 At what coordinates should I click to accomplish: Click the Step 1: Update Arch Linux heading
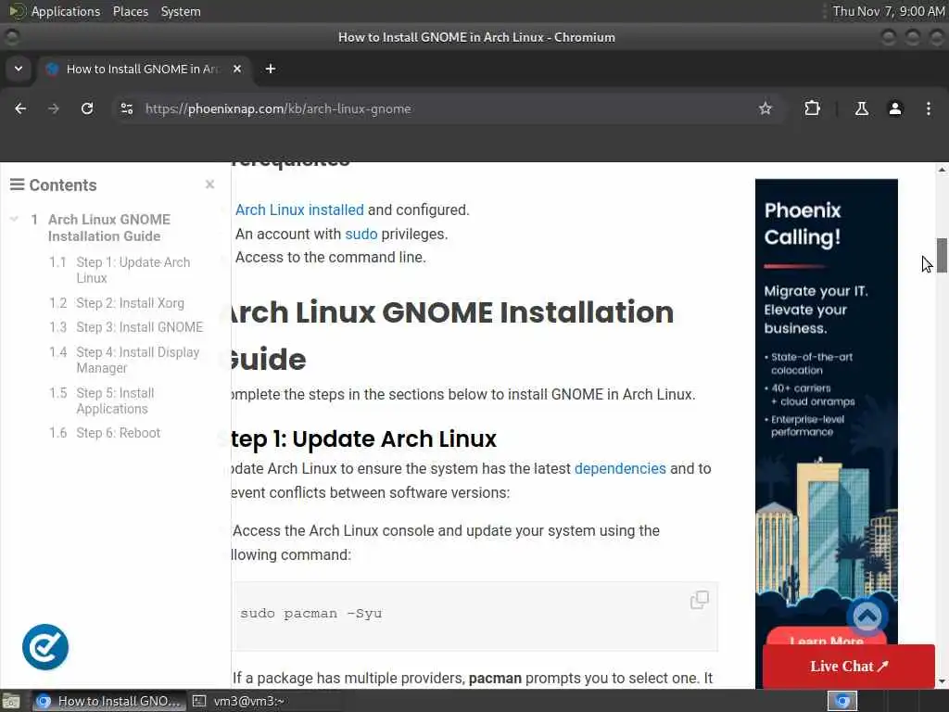[363, 439]
